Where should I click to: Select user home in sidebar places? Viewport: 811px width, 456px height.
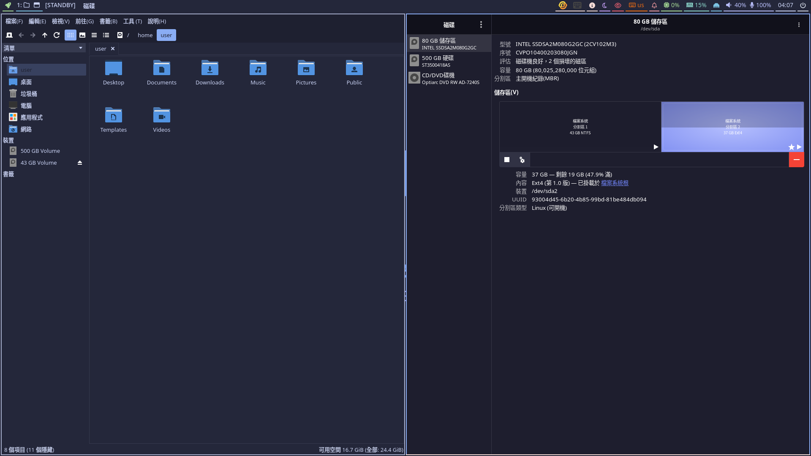pos(46,70)
